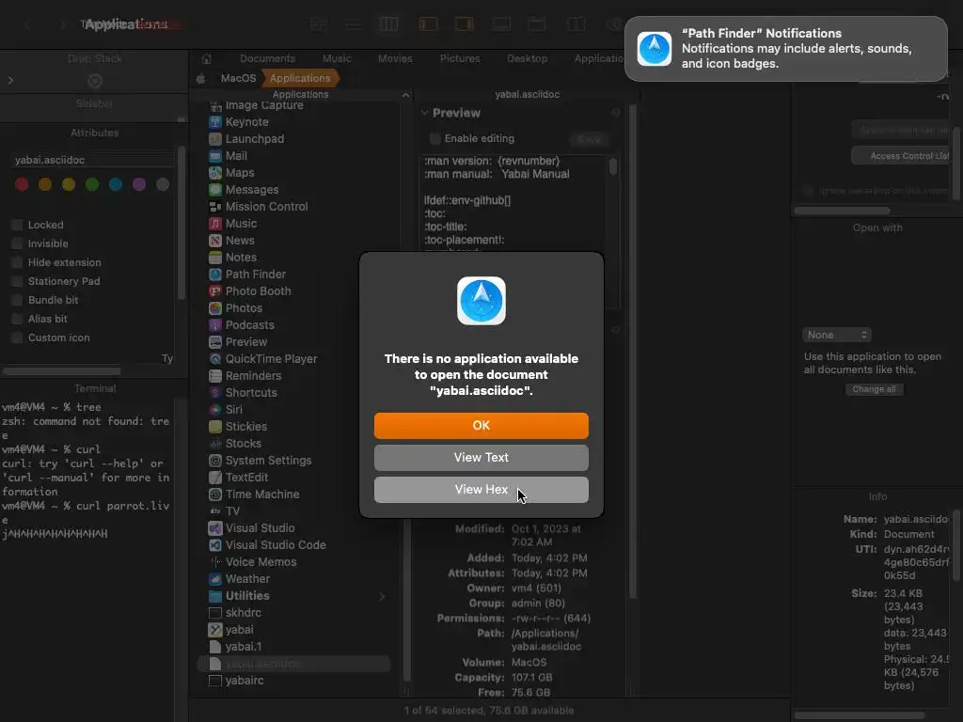Select the red color label
The height and width of the screenshot is (722, 963).
[22, 185]
